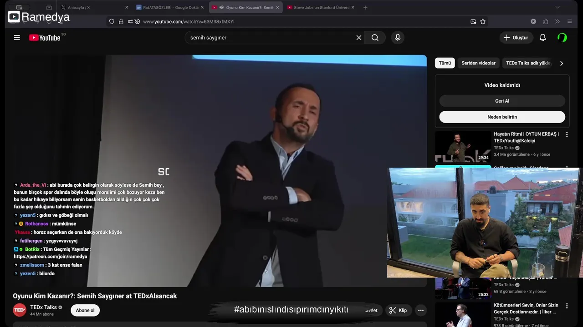Open TEDx Talks channel name link
The image size is (583, 327).
pos(44,307)
